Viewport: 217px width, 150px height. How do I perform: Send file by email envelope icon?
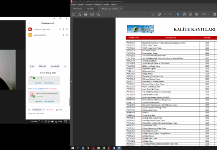92,14
